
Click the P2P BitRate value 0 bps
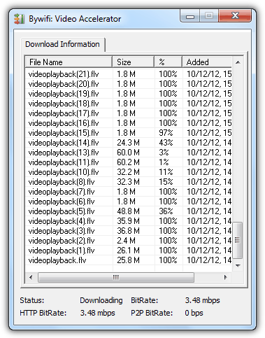[194, 313]
